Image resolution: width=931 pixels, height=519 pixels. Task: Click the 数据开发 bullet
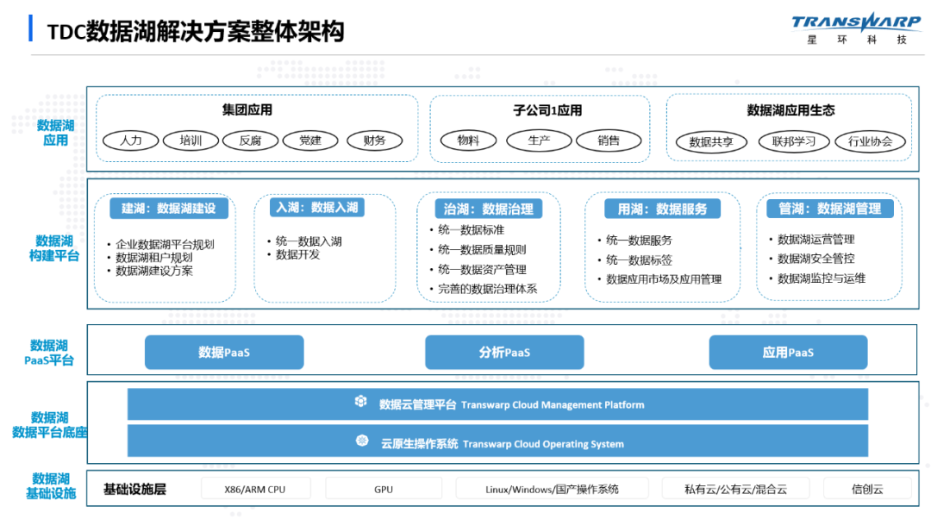[297, 254]
